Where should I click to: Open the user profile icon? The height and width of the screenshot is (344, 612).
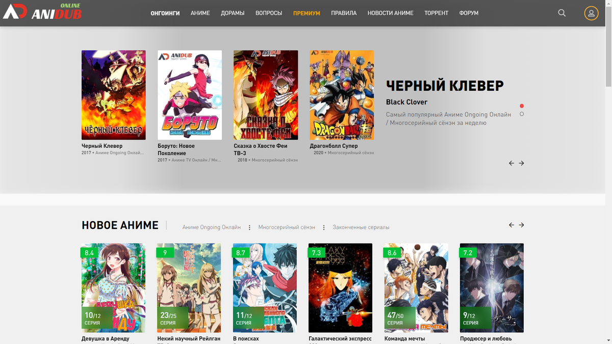(591, 13)
